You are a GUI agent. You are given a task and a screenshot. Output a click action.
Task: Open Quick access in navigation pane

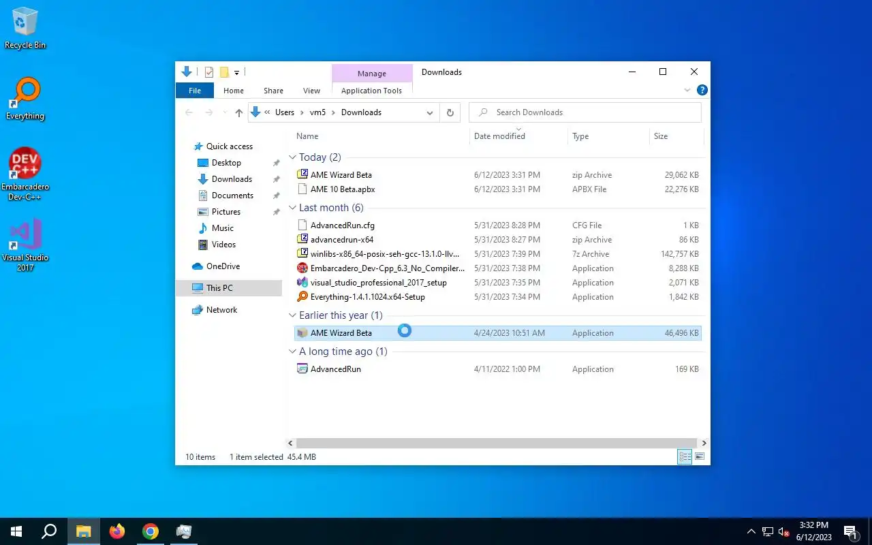tap(229, 146)
